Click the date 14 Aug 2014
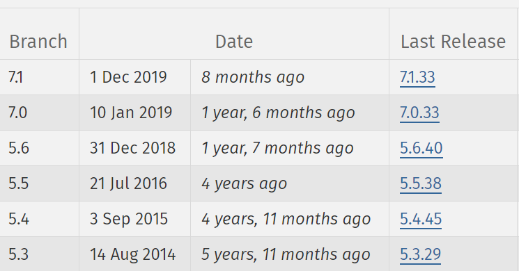 [x=132, y=254]
